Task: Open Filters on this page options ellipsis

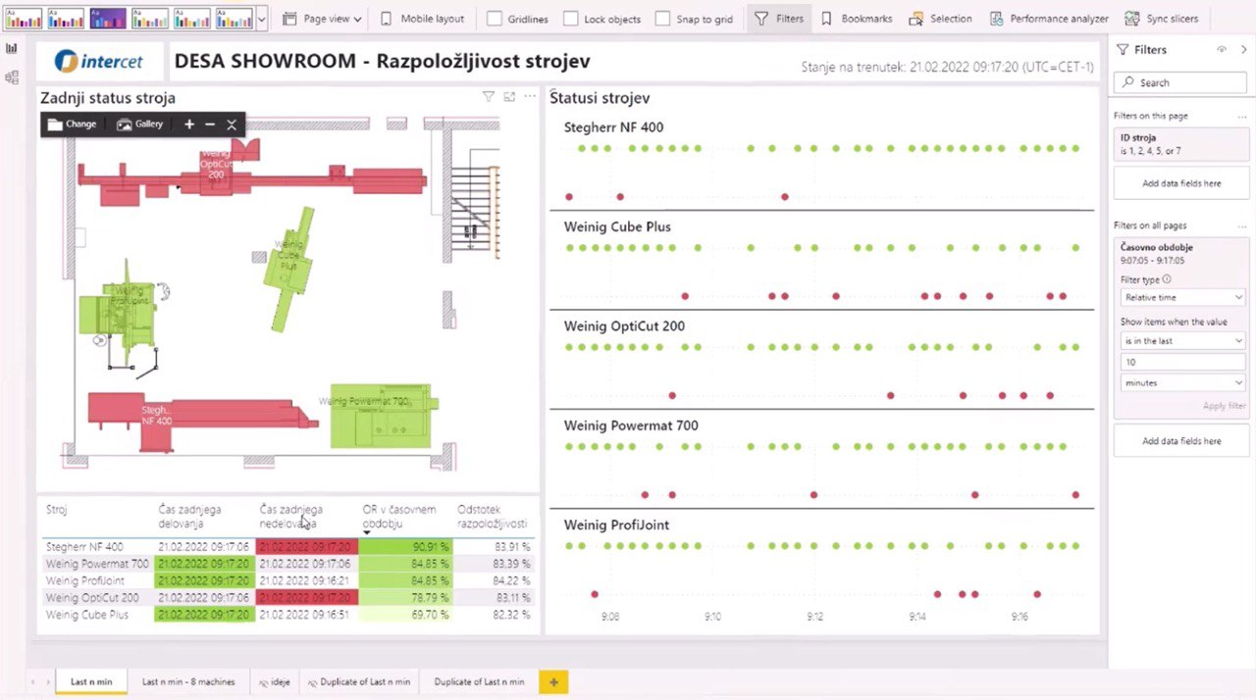Action: coord(1242,116)
